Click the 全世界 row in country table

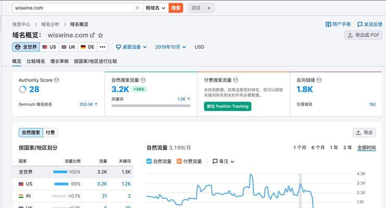click(73, 172)
